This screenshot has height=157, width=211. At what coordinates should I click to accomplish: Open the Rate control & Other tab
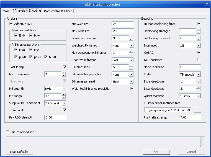click(x=58, y=11)
